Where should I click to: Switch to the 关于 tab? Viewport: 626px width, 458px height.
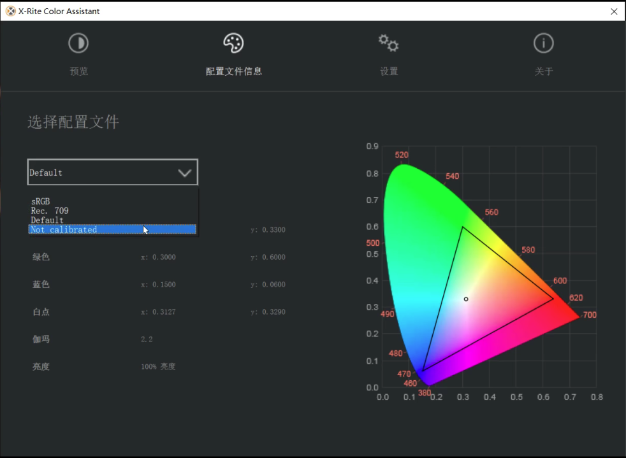pos(543,71)
